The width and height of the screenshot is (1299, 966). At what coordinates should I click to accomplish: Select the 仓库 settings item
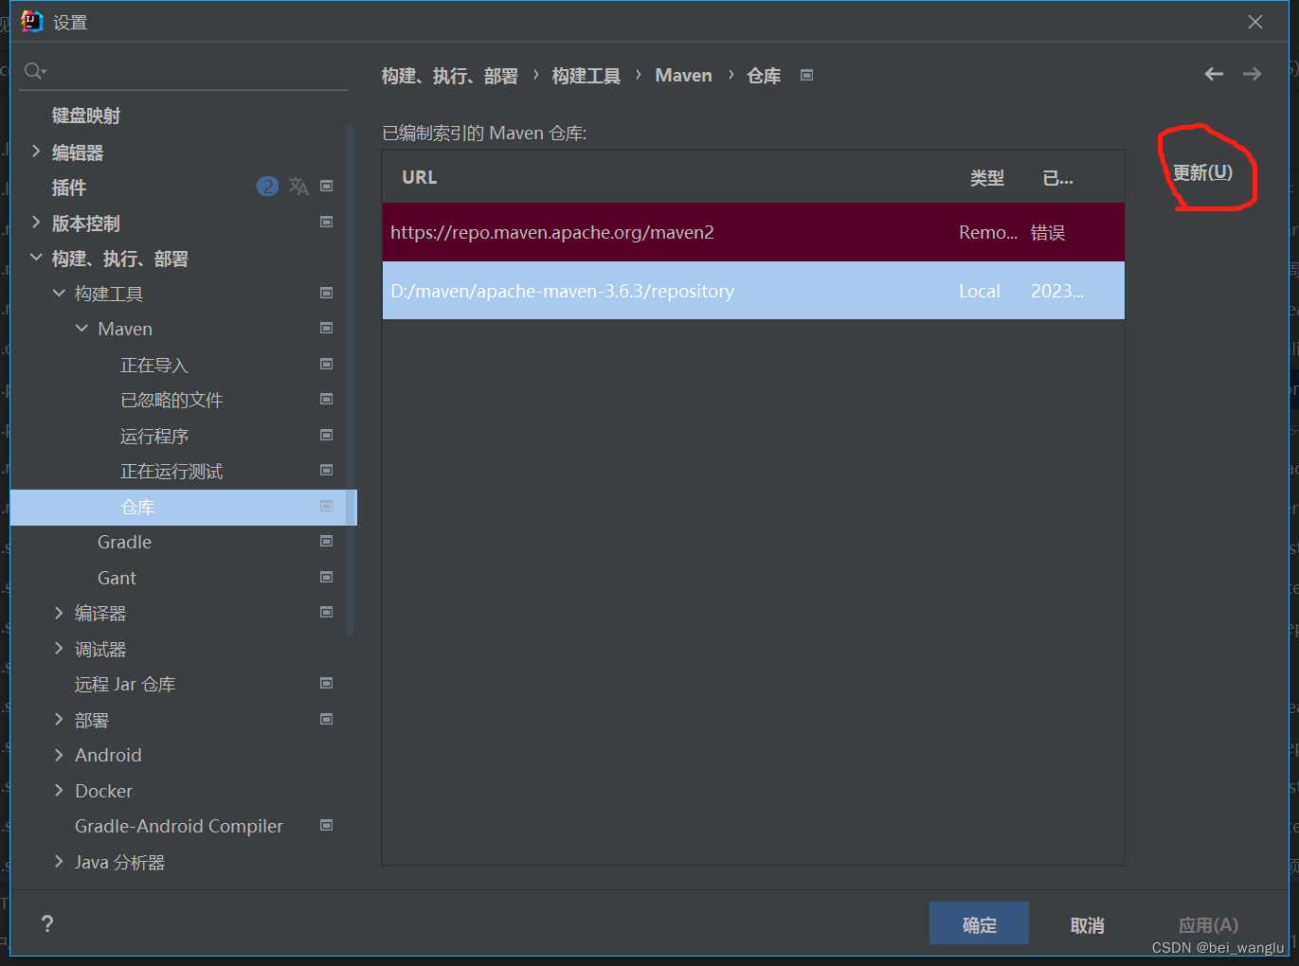pyautogui.click(x=183, y=508)
